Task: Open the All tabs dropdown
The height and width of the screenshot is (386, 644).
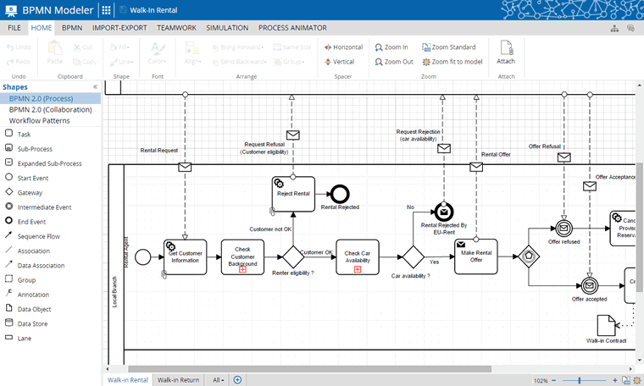Action: pyautogui.click(x=218, y=380)
